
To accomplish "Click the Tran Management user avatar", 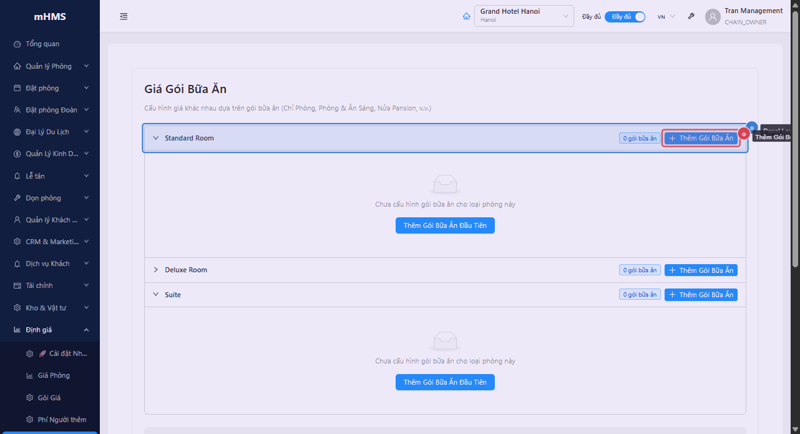I will [x=713, y=17].
